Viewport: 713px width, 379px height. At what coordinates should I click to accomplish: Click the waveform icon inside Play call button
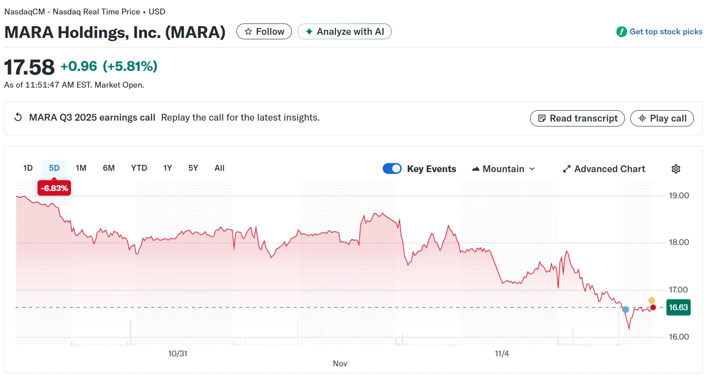click(x=643, y=118)
